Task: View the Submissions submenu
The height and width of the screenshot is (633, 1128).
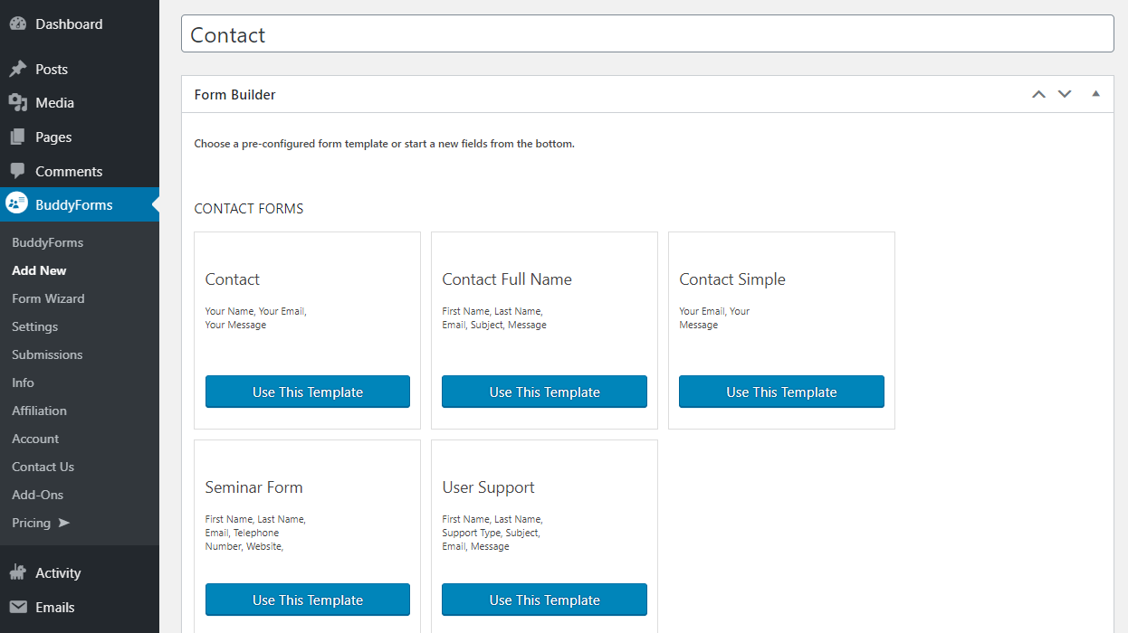Action: tap(47, 354)
